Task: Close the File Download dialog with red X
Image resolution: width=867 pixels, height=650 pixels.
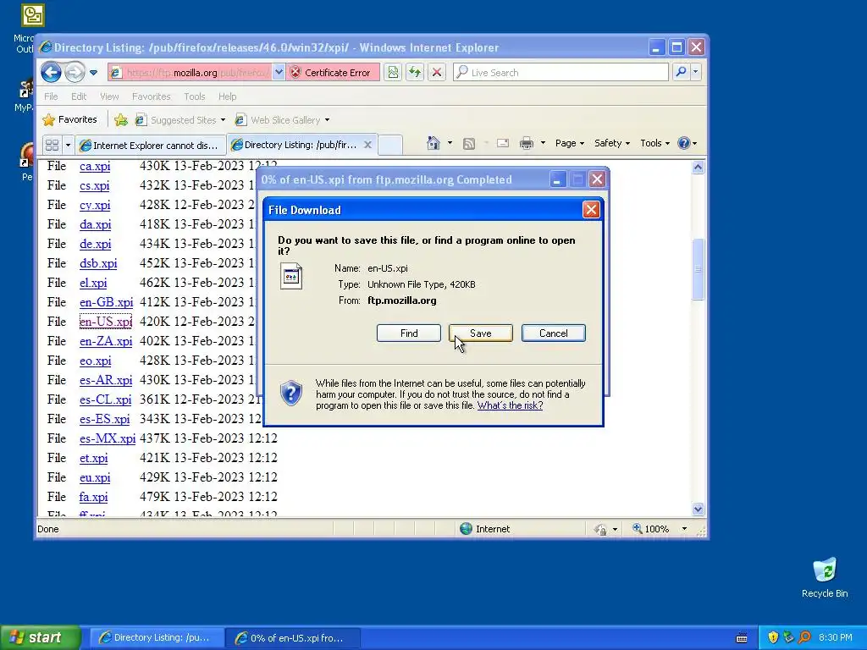Action: [x=591, y=210]
